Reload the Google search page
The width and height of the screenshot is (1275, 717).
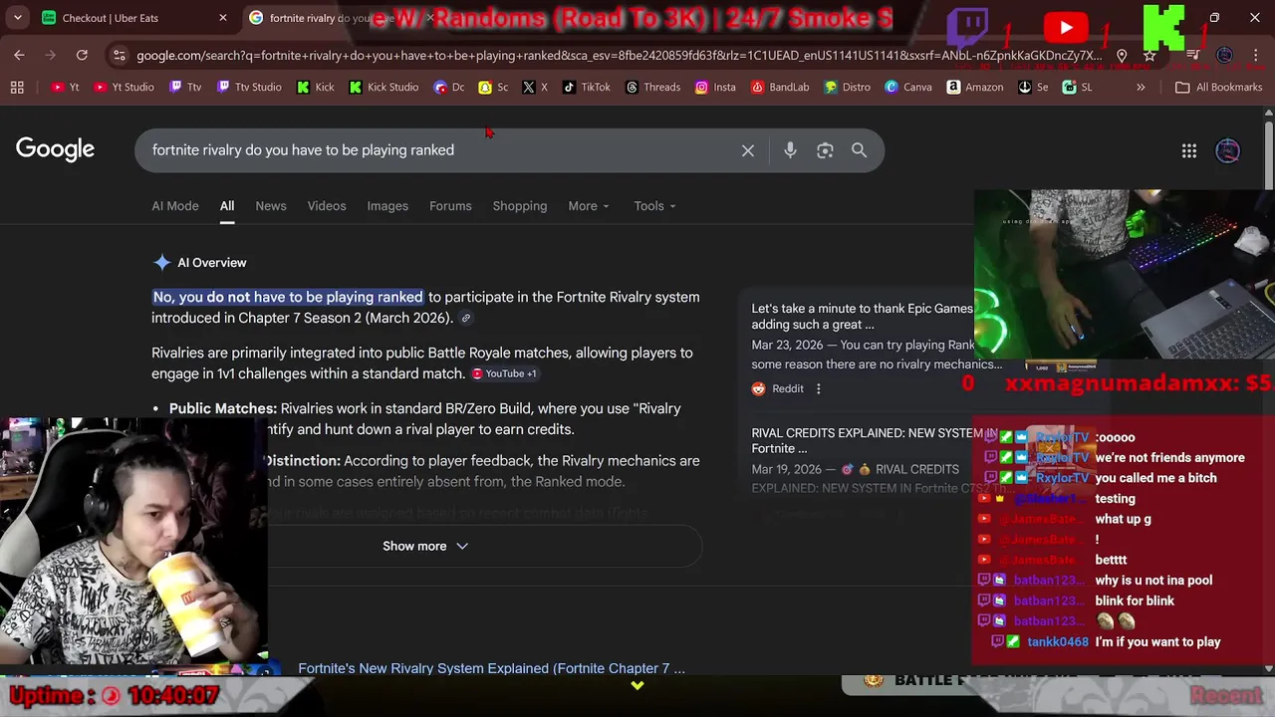coord(82,55)
